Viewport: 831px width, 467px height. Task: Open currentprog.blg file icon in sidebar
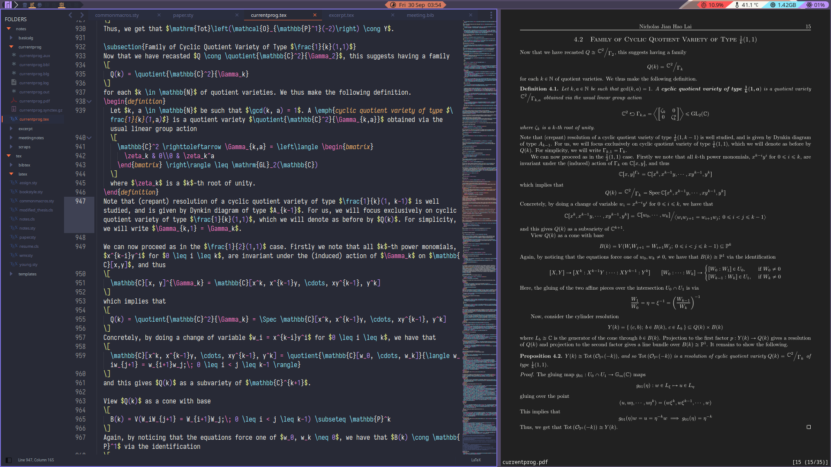click(14, 74)
